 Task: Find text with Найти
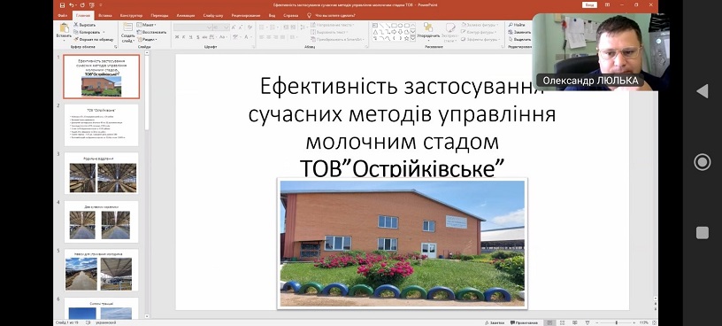coord(517,25)
